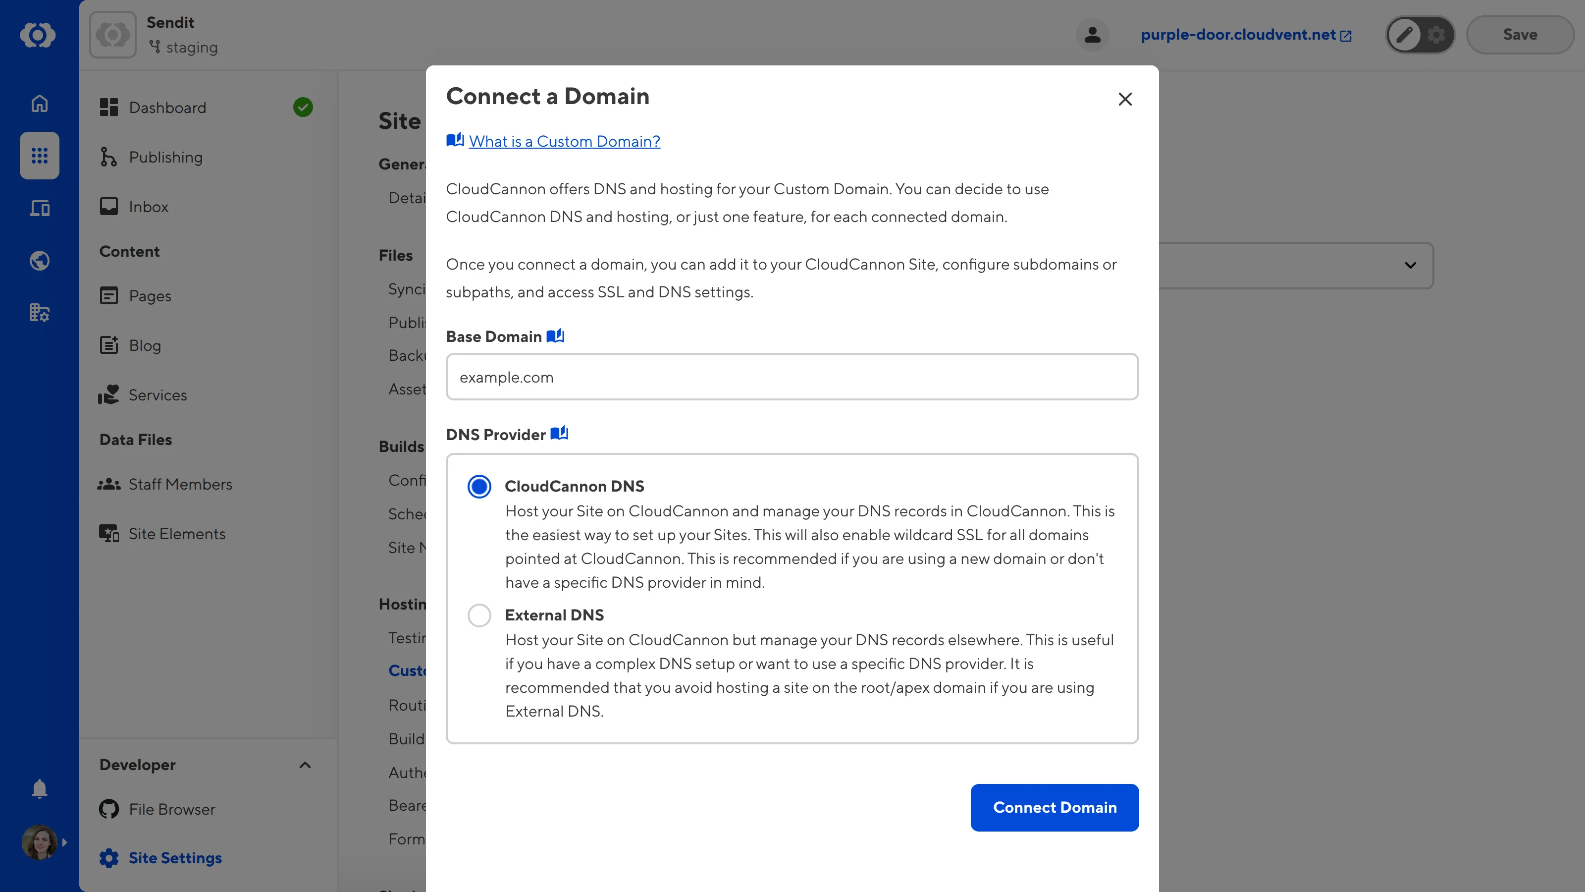Viewport: 1585px width, 892px height.
Task: Switch to settings mode in edit toggle
Action: (1436, 35)
